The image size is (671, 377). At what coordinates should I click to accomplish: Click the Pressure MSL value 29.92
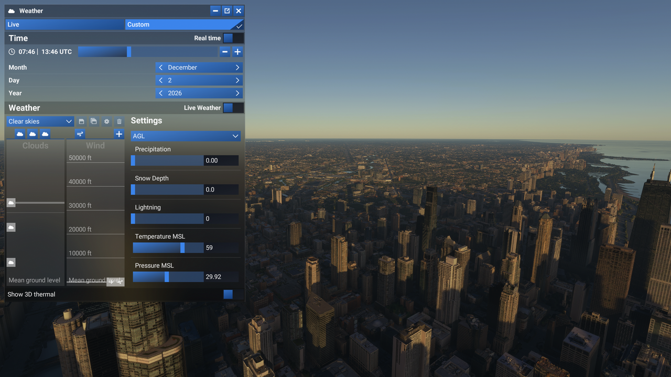click(x=221, y=277)
